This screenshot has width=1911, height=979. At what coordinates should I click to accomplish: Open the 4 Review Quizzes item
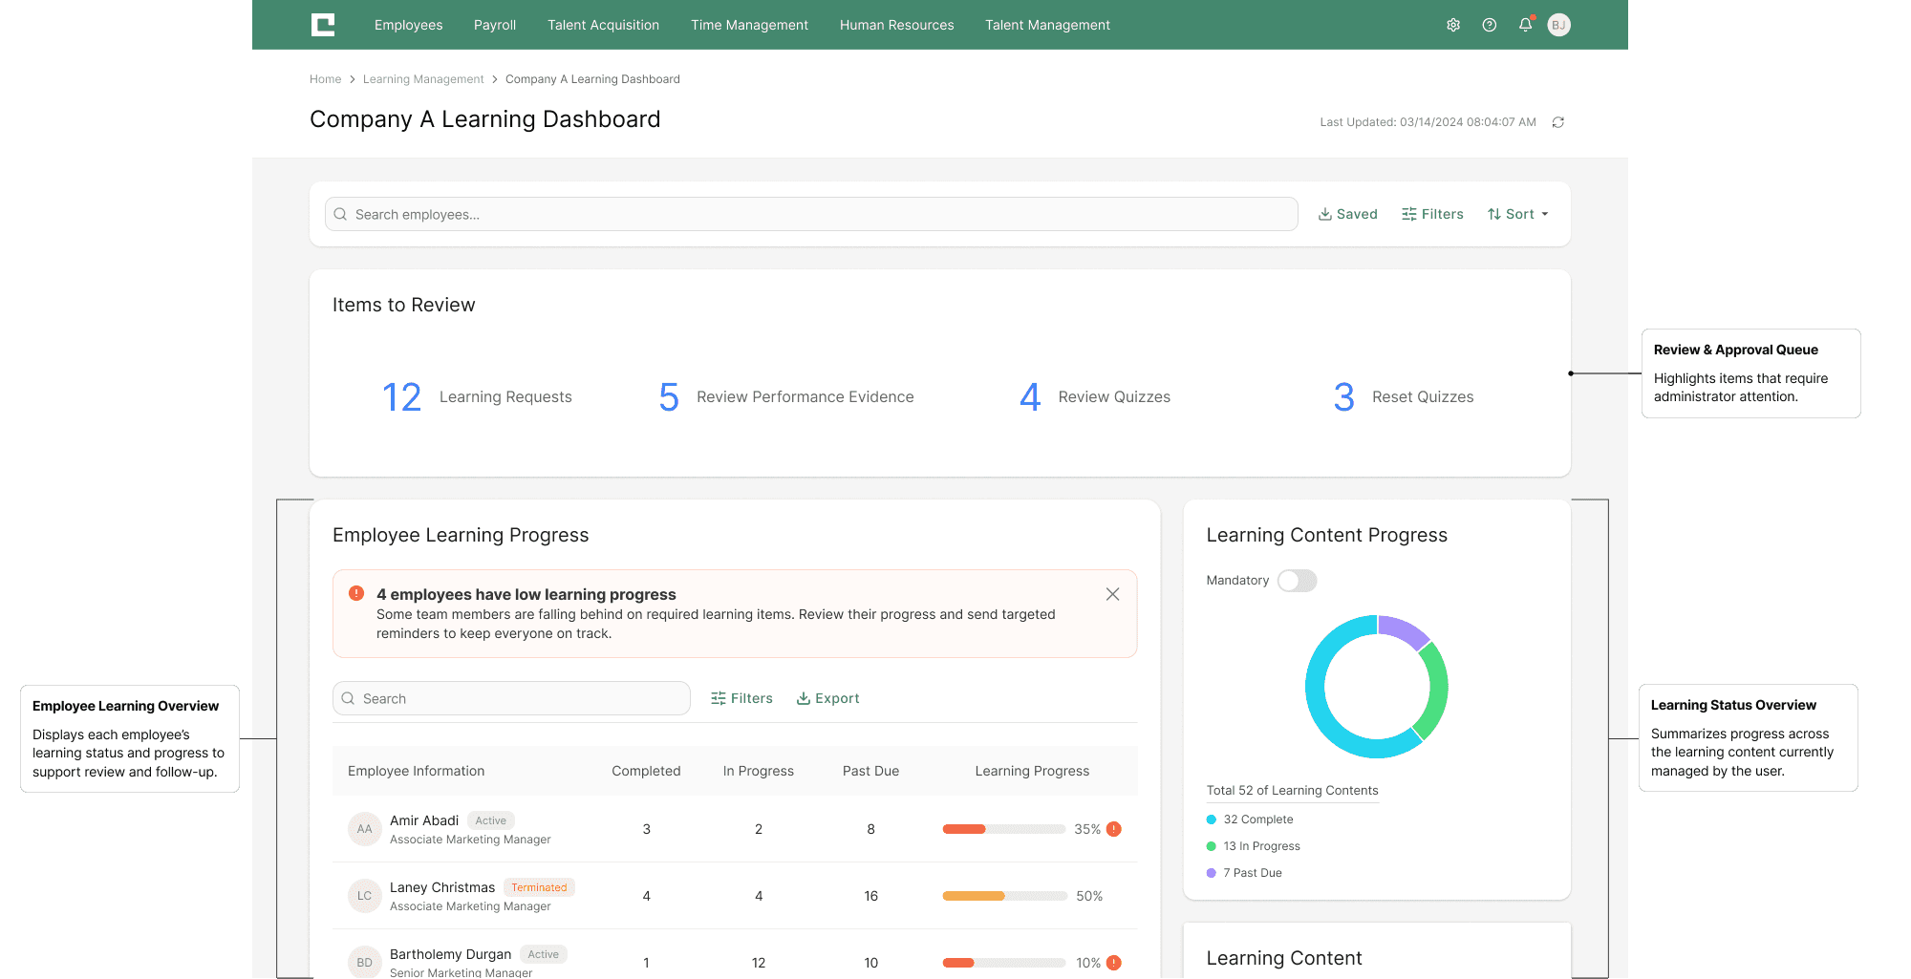tap(1095, 397)
